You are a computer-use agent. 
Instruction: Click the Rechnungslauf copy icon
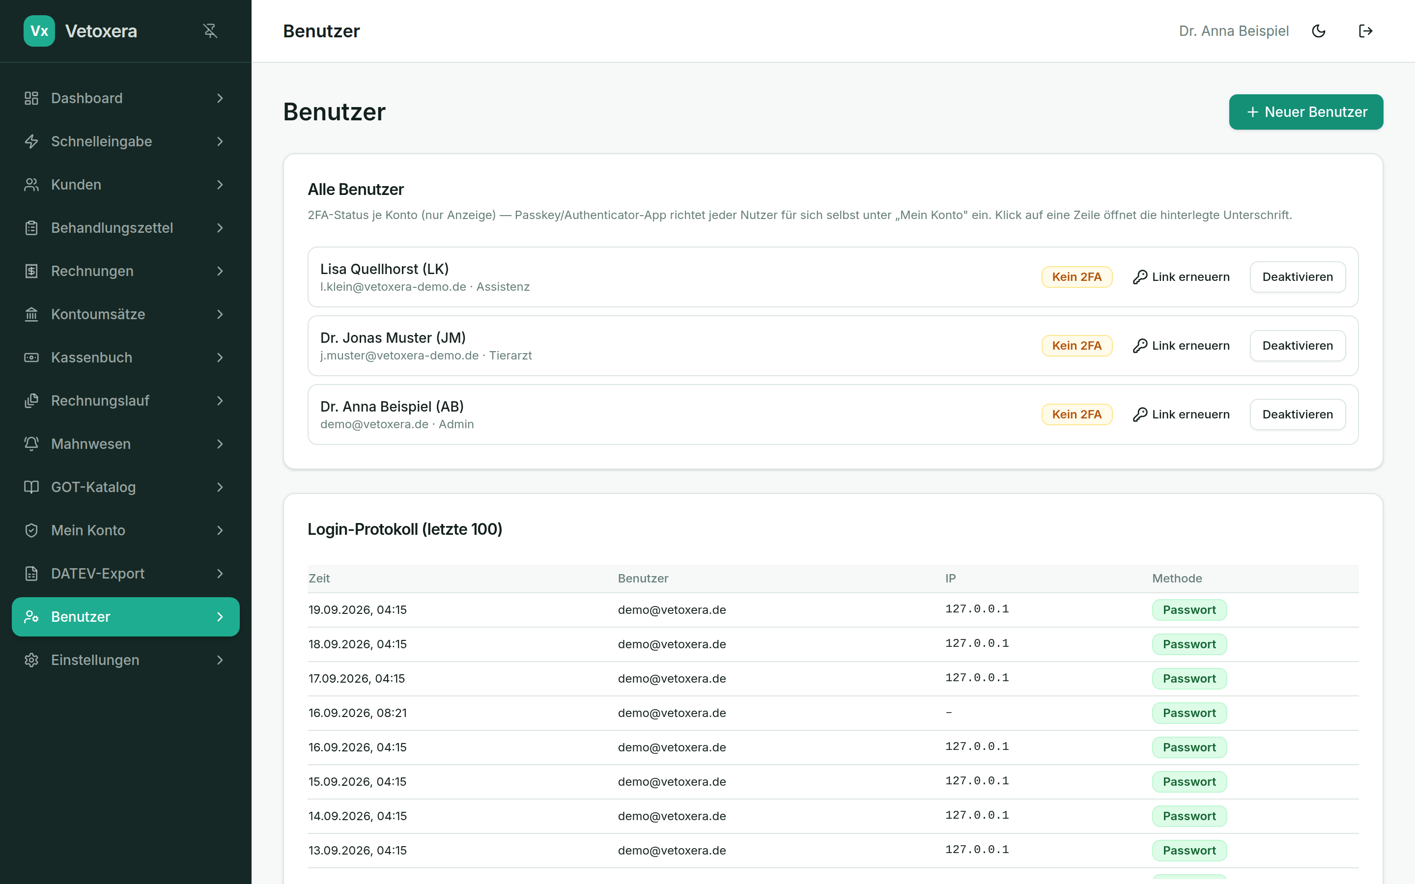[31, 401]
